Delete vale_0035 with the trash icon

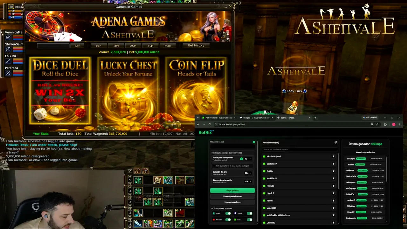[x=333, y=208]
